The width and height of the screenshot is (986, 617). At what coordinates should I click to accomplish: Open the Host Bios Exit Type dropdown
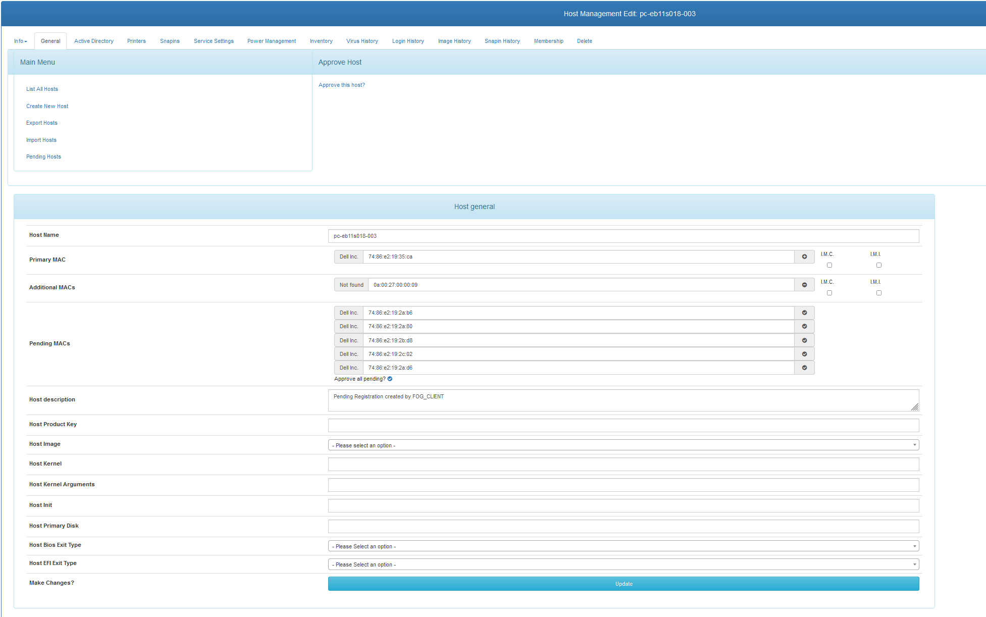click(x=624, y=546)
